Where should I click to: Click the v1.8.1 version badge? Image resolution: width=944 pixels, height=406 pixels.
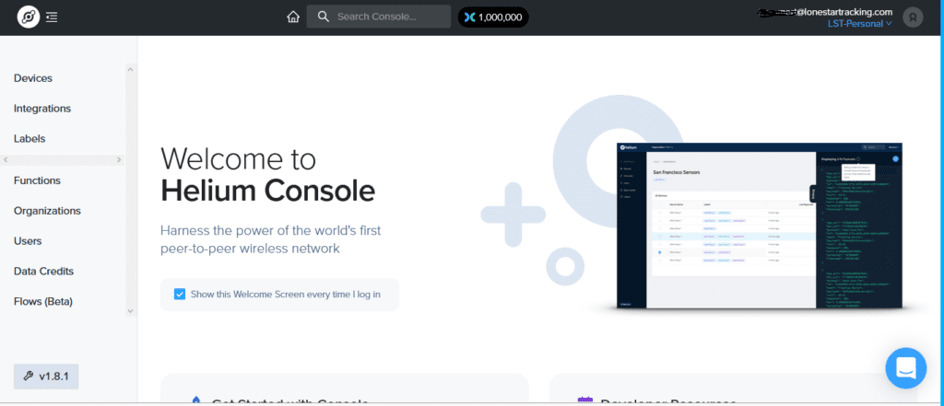point(47,377)
